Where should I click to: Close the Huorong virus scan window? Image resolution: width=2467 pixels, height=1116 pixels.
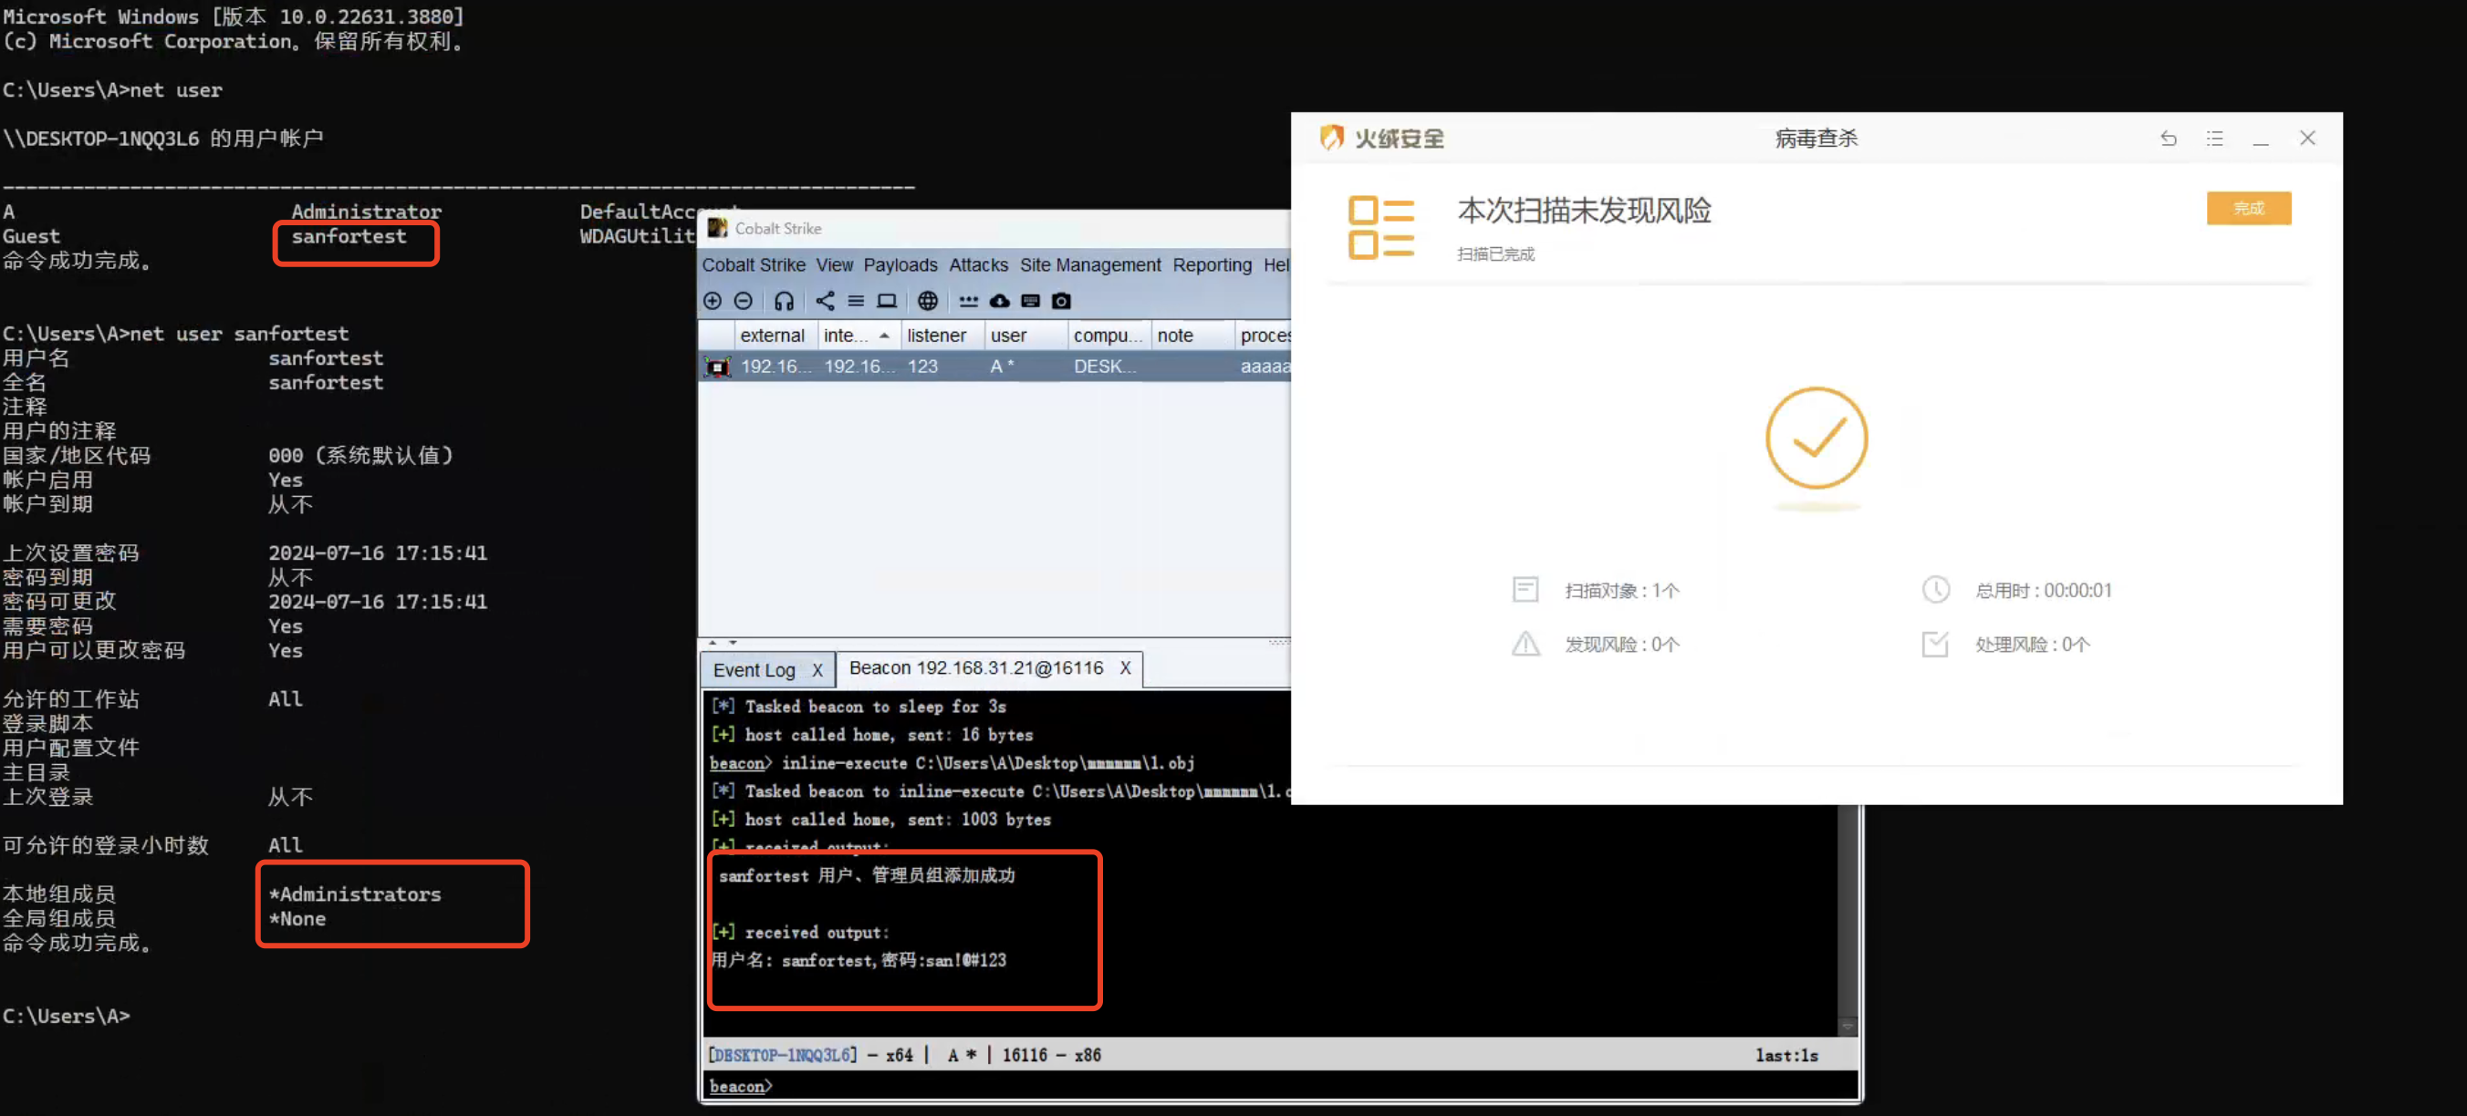tap(2307, 138)
